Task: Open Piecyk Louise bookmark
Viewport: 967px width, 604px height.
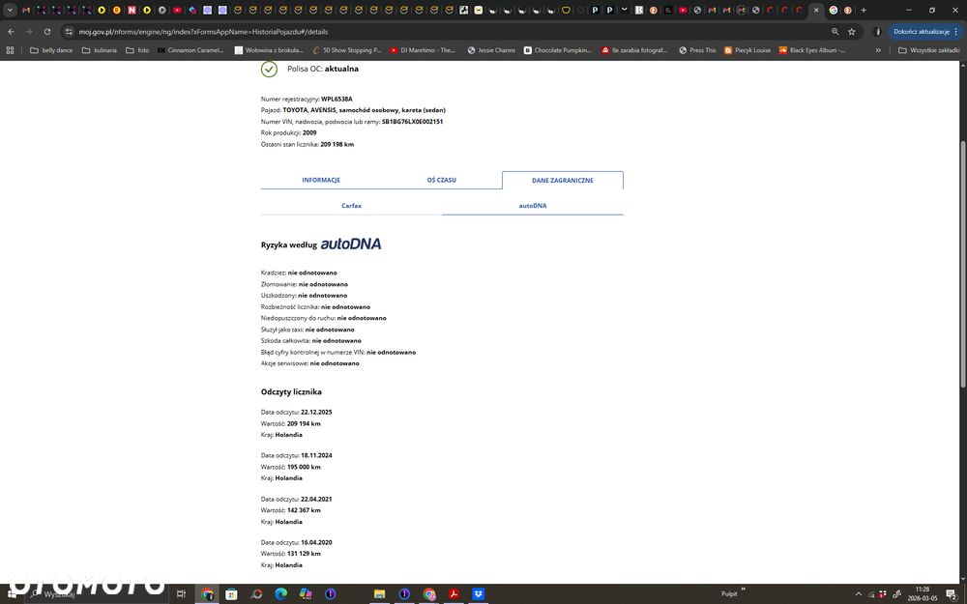Action: tap(747, 50)
